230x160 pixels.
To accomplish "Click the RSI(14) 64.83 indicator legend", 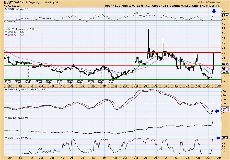I will [x=17, y=9].
